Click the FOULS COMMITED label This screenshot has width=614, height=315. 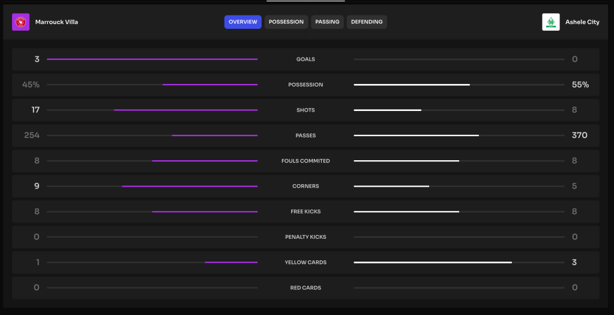click(305, 161)
